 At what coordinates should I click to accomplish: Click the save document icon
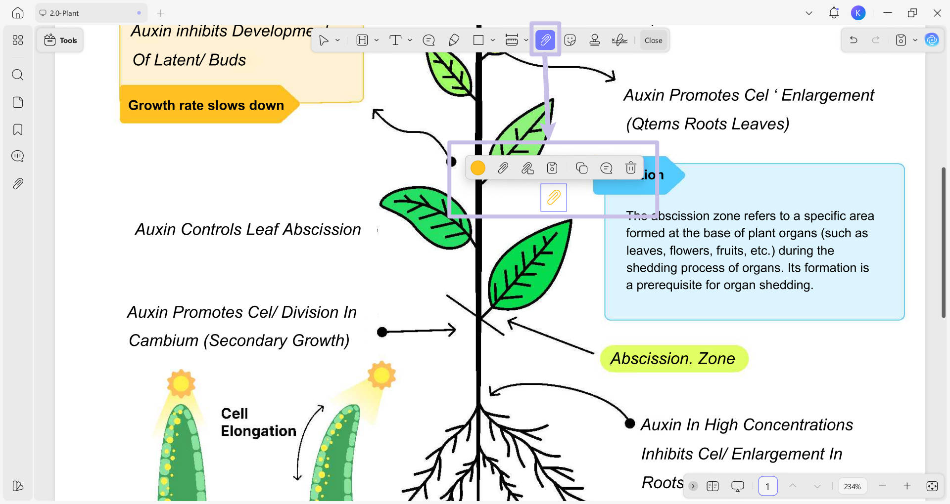901,40
